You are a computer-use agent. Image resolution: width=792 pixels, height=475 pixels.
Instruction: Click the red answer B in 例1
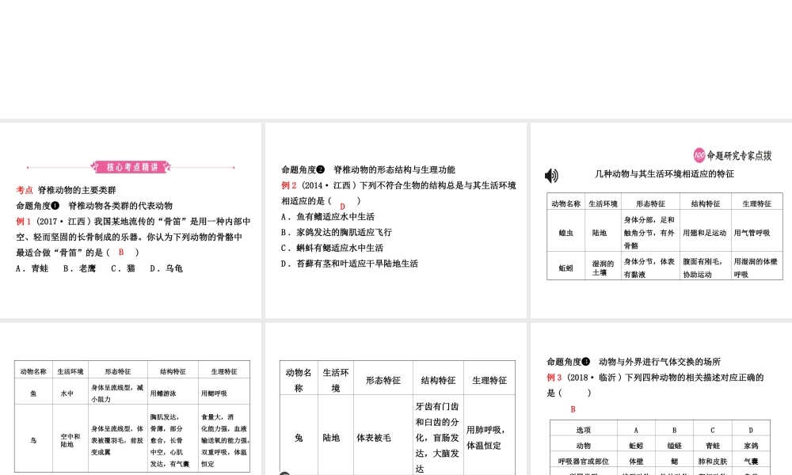click(121, 252)
